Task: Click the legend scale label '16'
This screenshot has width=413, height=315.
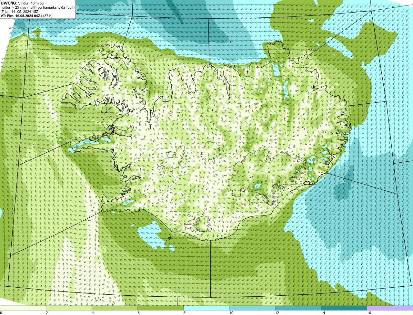Action: click(x=369, y=313)
